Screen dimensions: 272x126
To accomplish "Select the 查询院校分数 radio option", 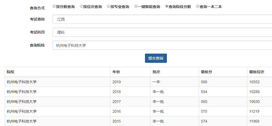I will tap(167, 6).
